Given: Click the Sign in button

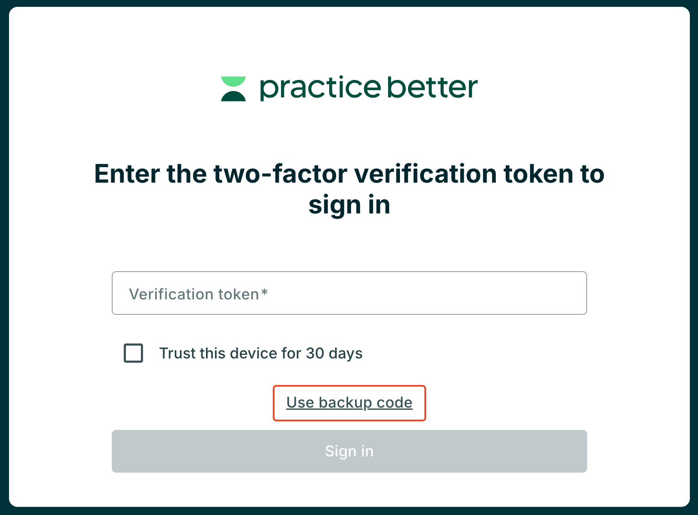Looking at the screenshot, I should click(x=349, y=451).
